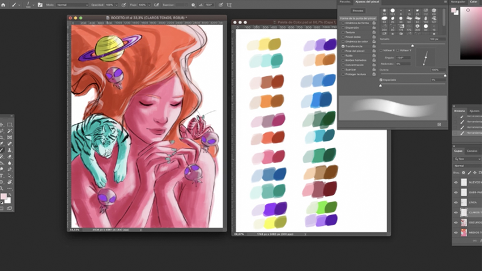
Task: Select the Healing Brush tool
Action: click(9, 144)
